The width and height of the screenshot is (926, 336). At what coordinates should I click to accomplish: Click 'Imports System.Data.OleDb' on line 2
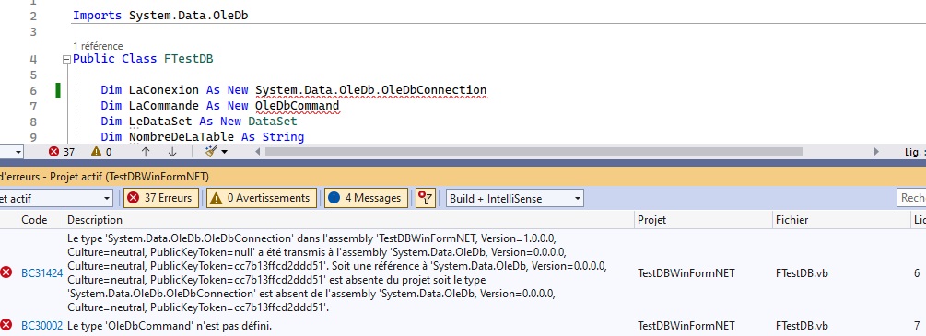[x=160, y=16]
